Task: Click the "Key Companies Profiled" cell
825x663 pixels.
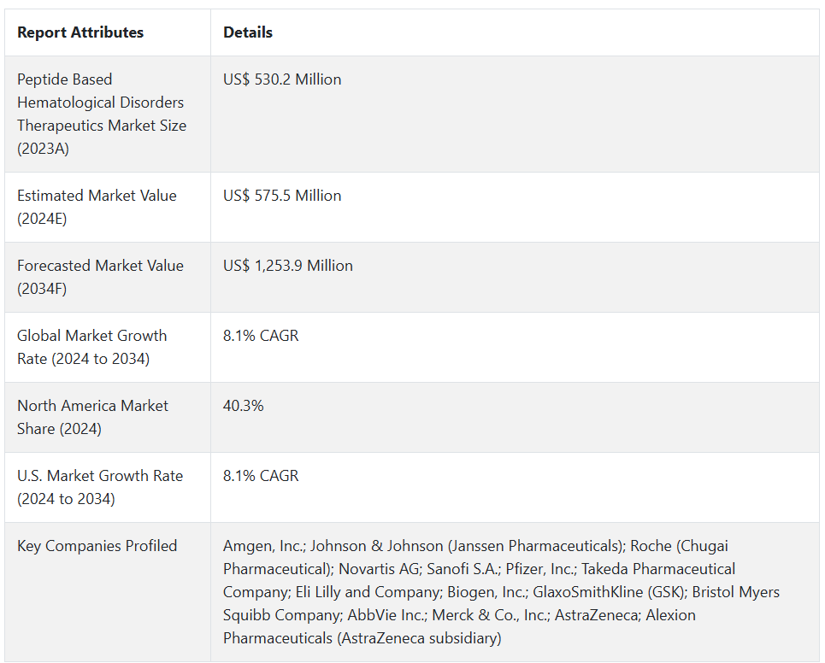Action: (x=97, y=546)
